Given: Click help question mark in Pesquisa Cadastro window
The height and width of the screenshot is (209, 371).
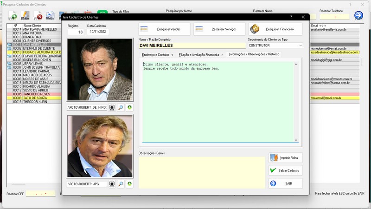Looking at the screenshot, I should click(x=350, y=4).
